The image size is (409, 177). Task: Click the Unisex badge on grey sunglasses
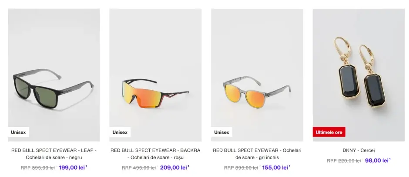(x=222, y=132)
